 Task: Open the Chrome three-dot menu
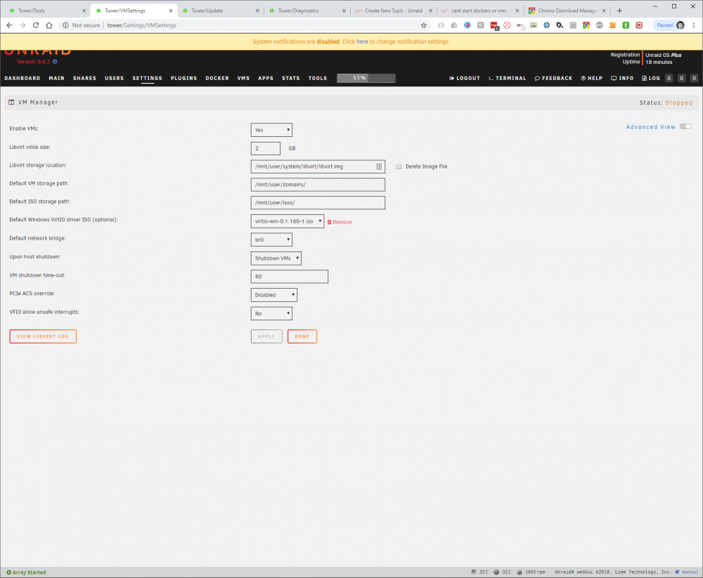click(694, 25)
